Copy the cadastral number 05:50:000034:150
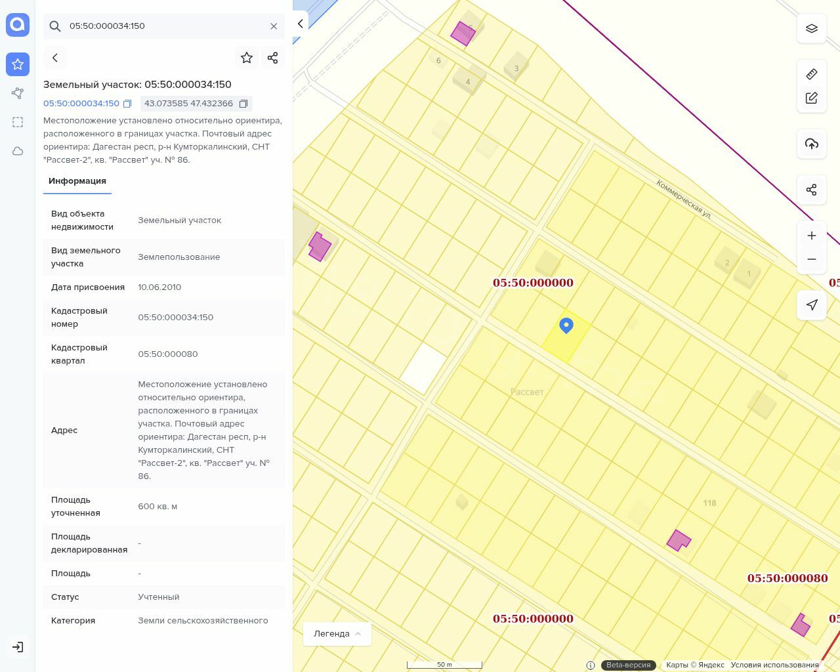Screen dimensions: 840x672 click(x=128, y=104)
